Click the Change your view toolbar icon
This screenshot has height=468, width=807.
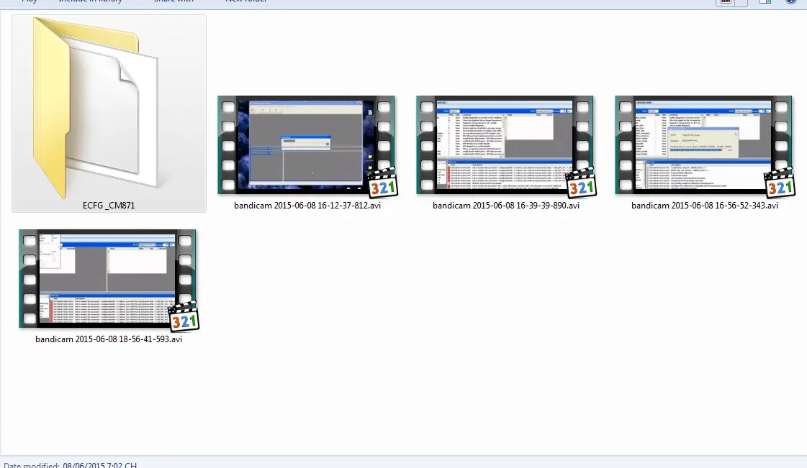pos(725,1)
